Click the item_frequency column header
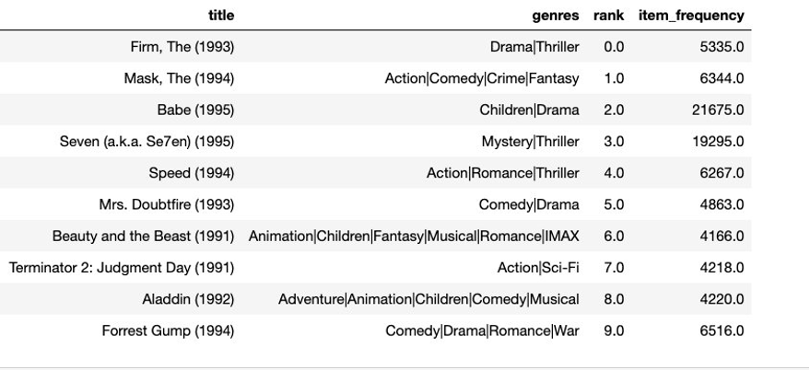Viewport: 810px width, 370px height. click(691, 16)
